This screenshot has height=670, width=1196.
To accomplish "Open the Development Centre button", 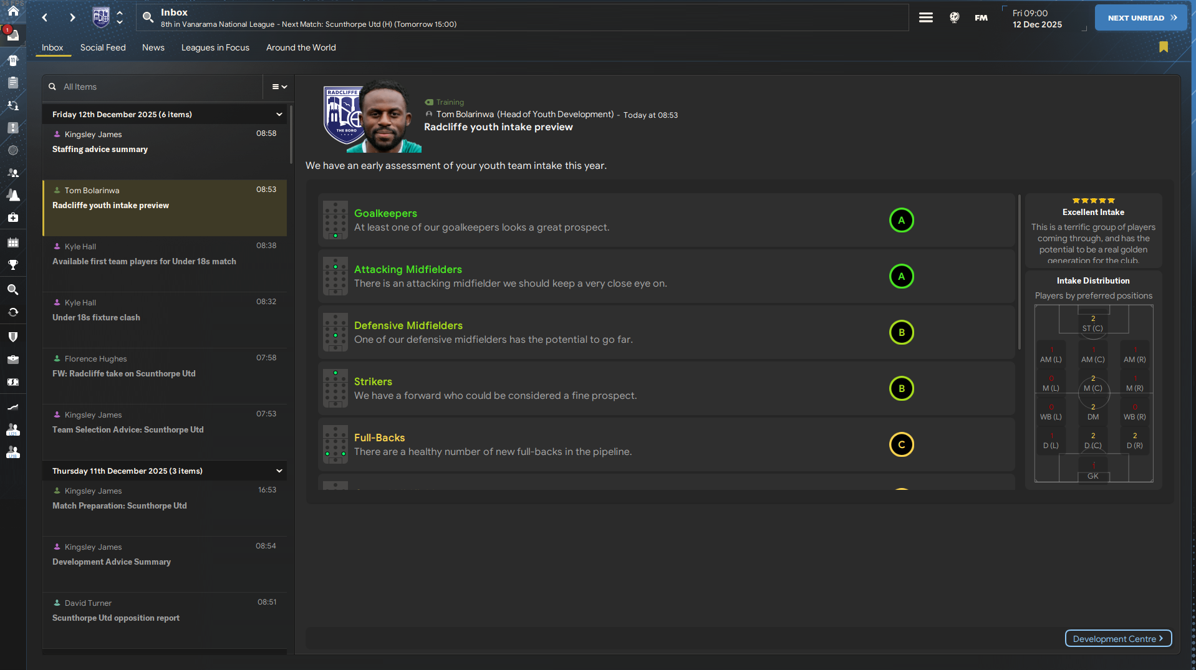I will point(1118,639).
